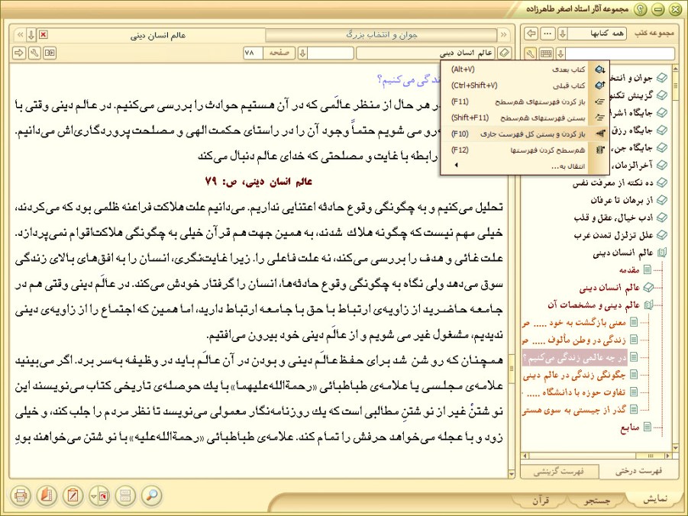Choose باز کردن فهرستهای هم‌سطح (F11)

(525, 102)
